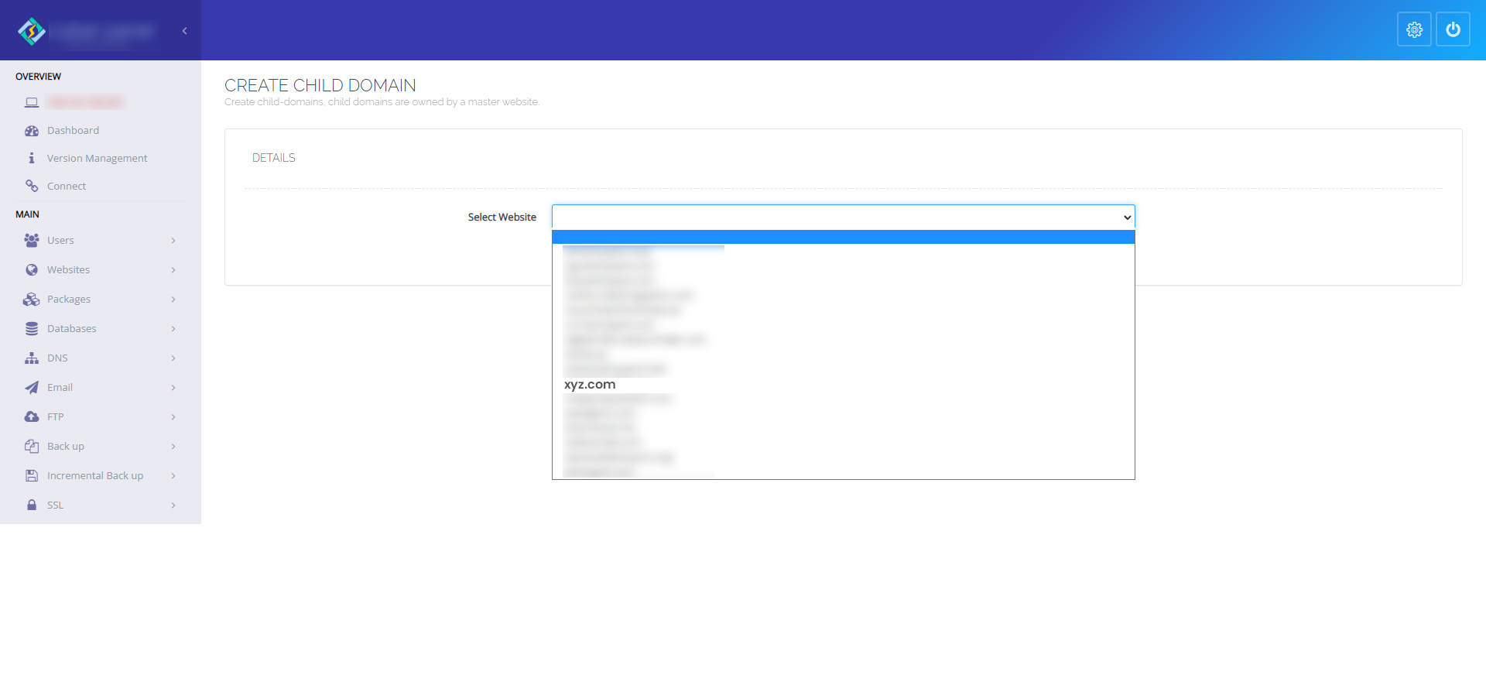Click the DNS network icon
1486x675 pixels.
tap(32, 358)
